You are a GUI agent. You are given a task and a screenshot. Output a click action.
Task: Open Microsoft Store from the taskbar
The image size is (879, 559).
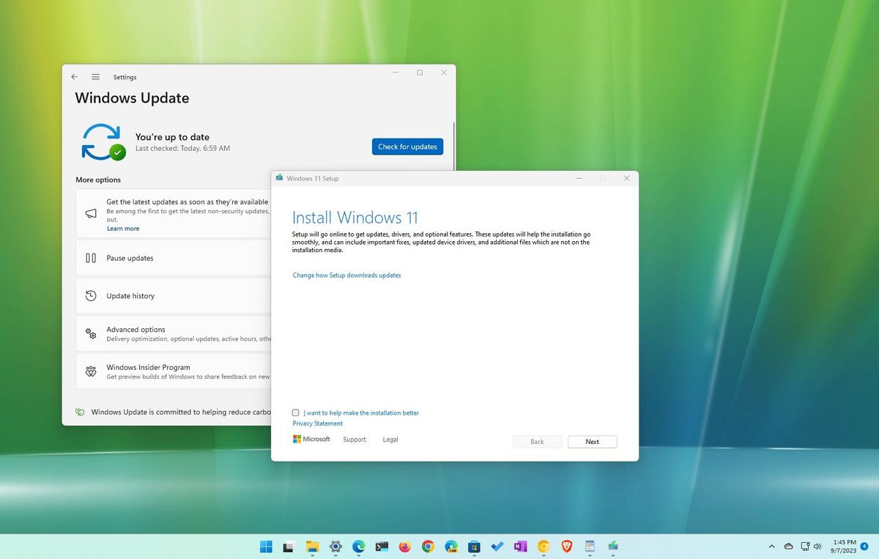point(474,546)
